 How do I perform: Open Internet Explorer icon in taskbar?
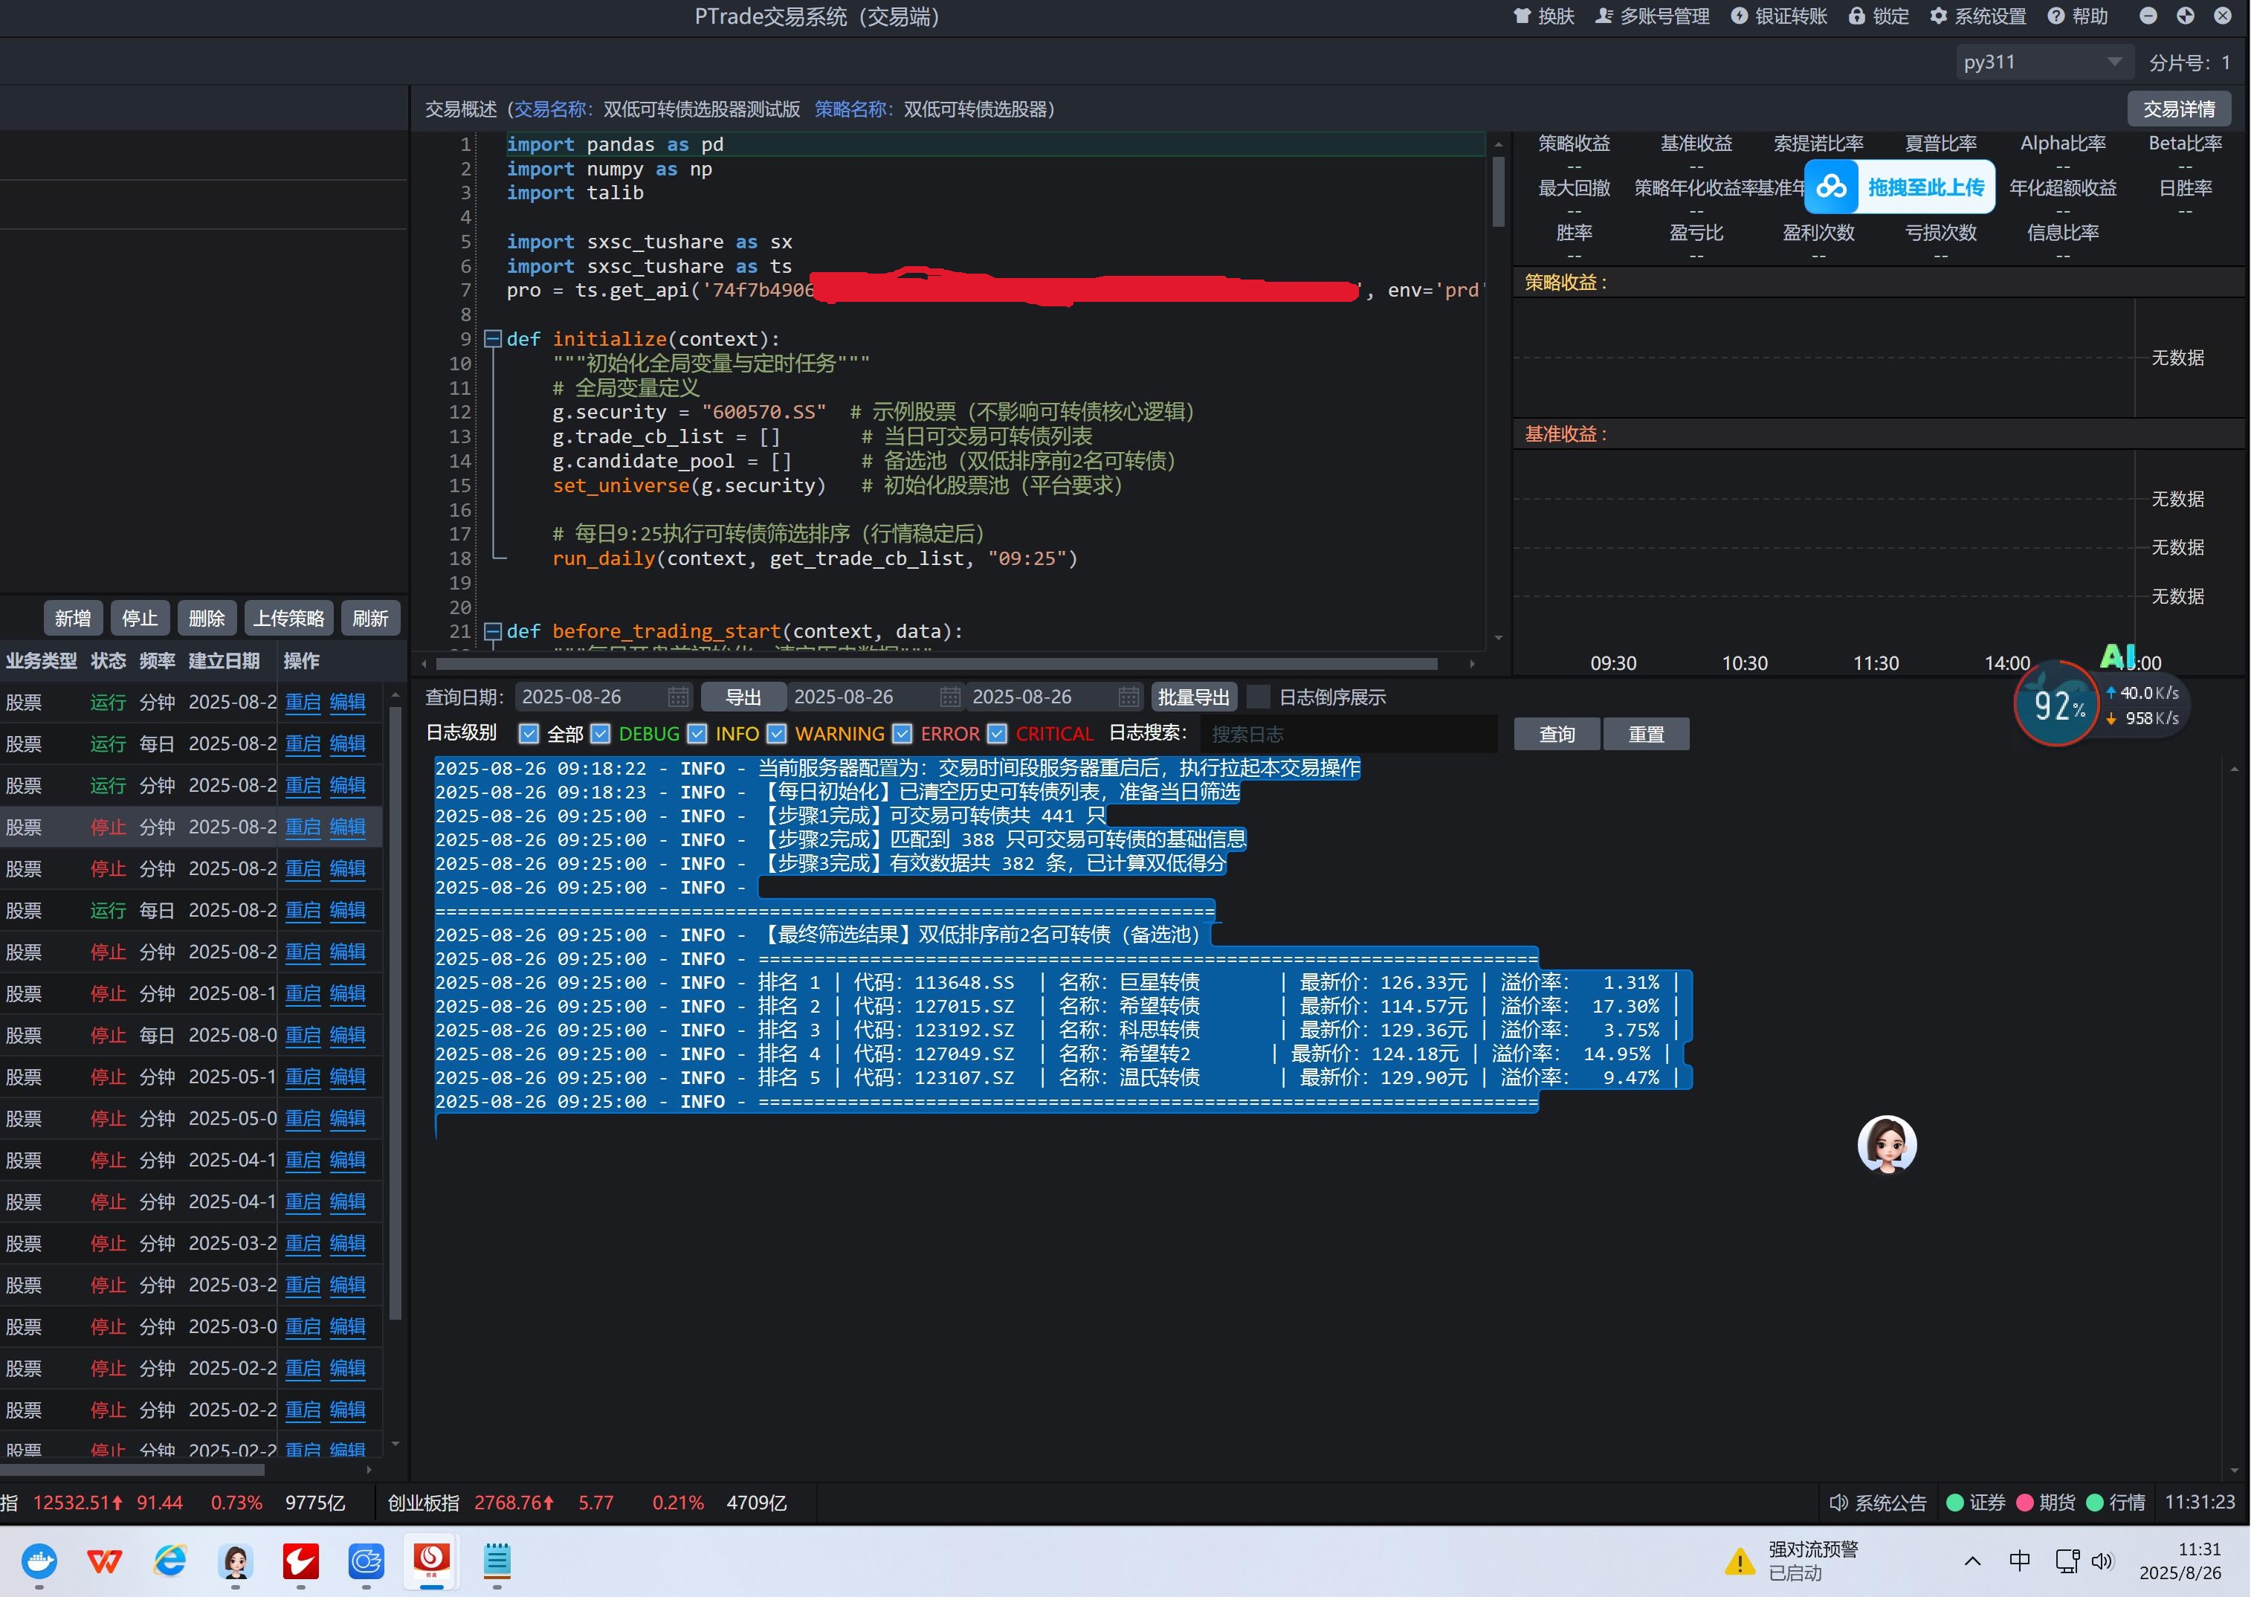170,1561
